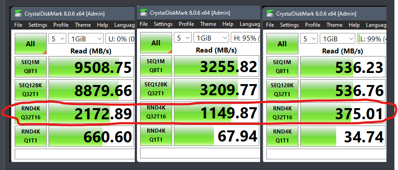Click the 2172.89 read result
Image resolution: width=398 pixels, height=170 pixels.
click(91, 113)
